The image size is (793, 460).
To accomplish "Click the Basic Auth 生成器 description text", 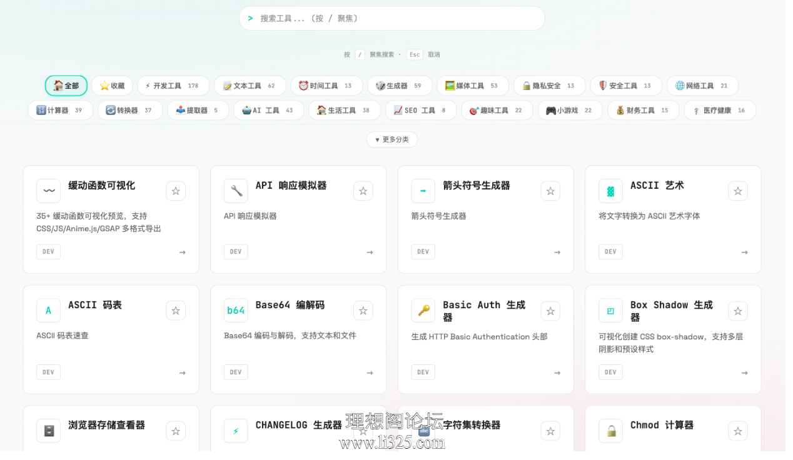I will pyautogui.click(x=480, y=337).
